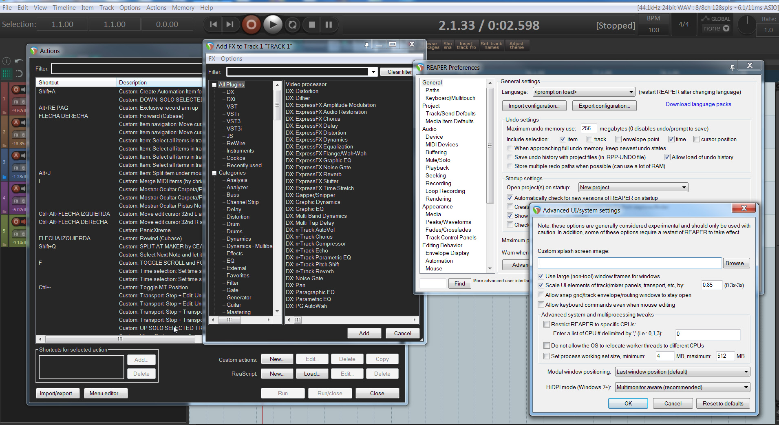Open project info with the circled i icon
This screenshot has height=425, width=779.
(7, 61)
